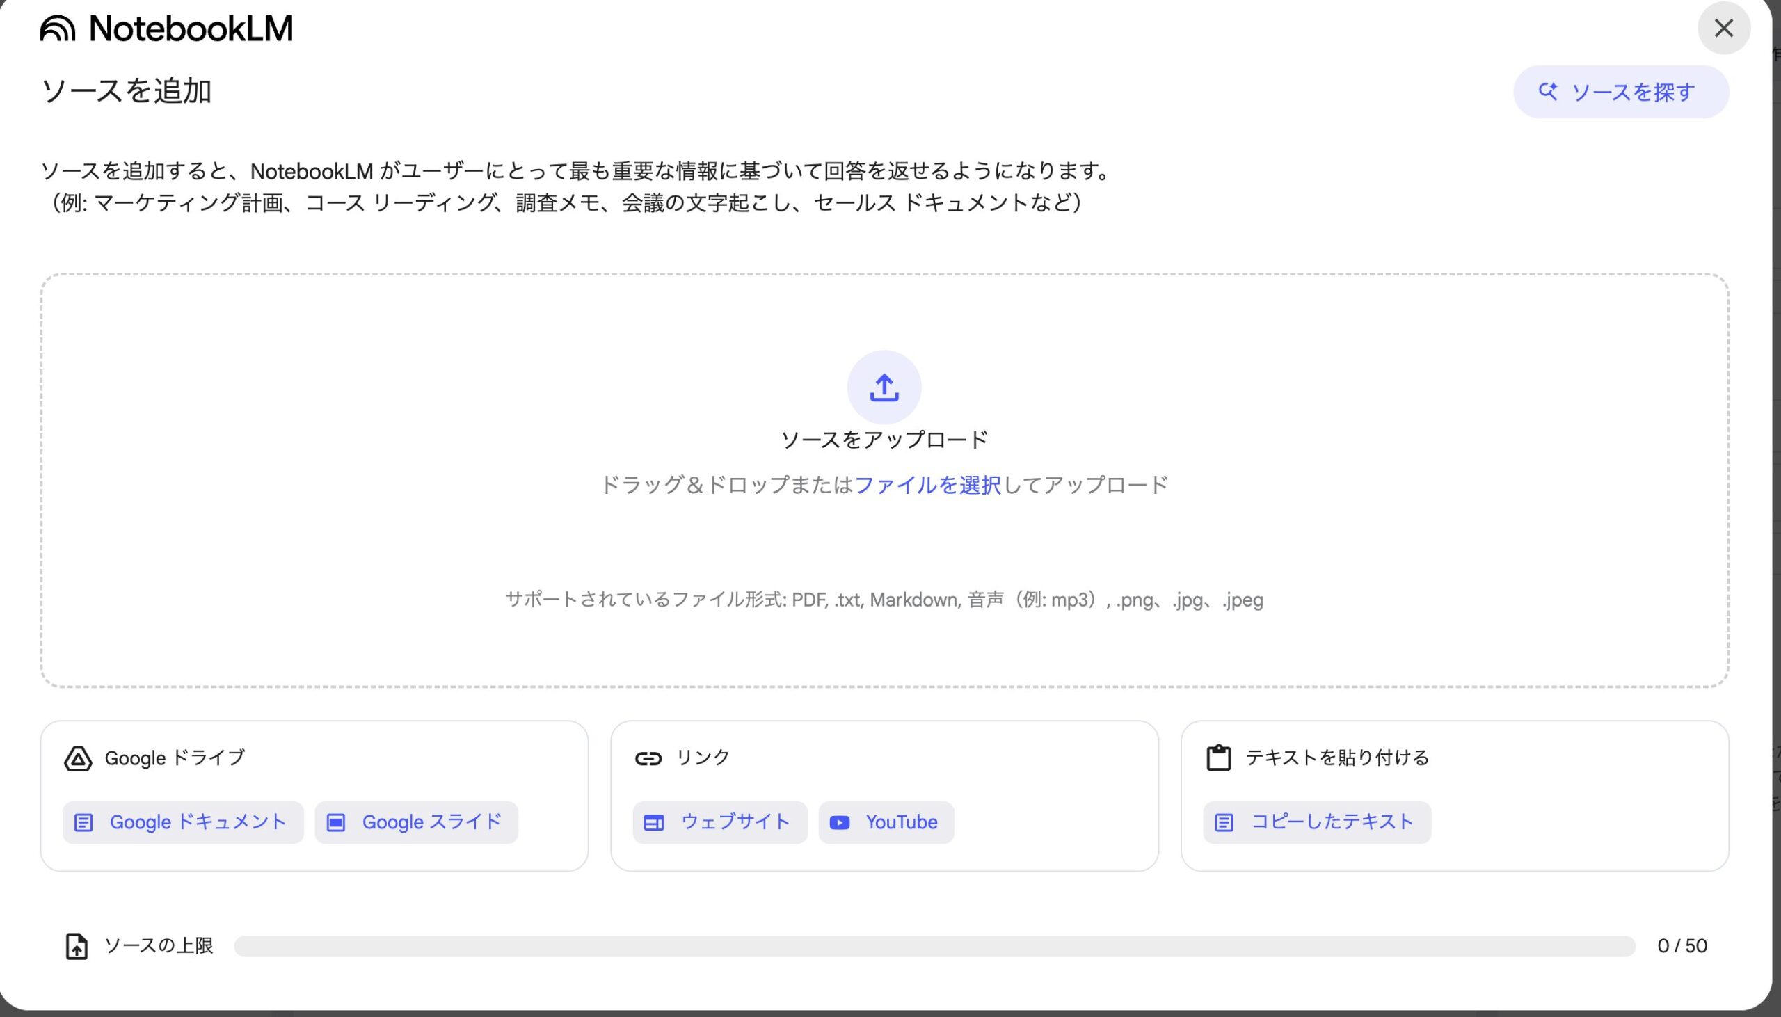Click the supported file formats text
Image resolution: width=1781 pixels, height=1017 pixels.
click(884, 600)
